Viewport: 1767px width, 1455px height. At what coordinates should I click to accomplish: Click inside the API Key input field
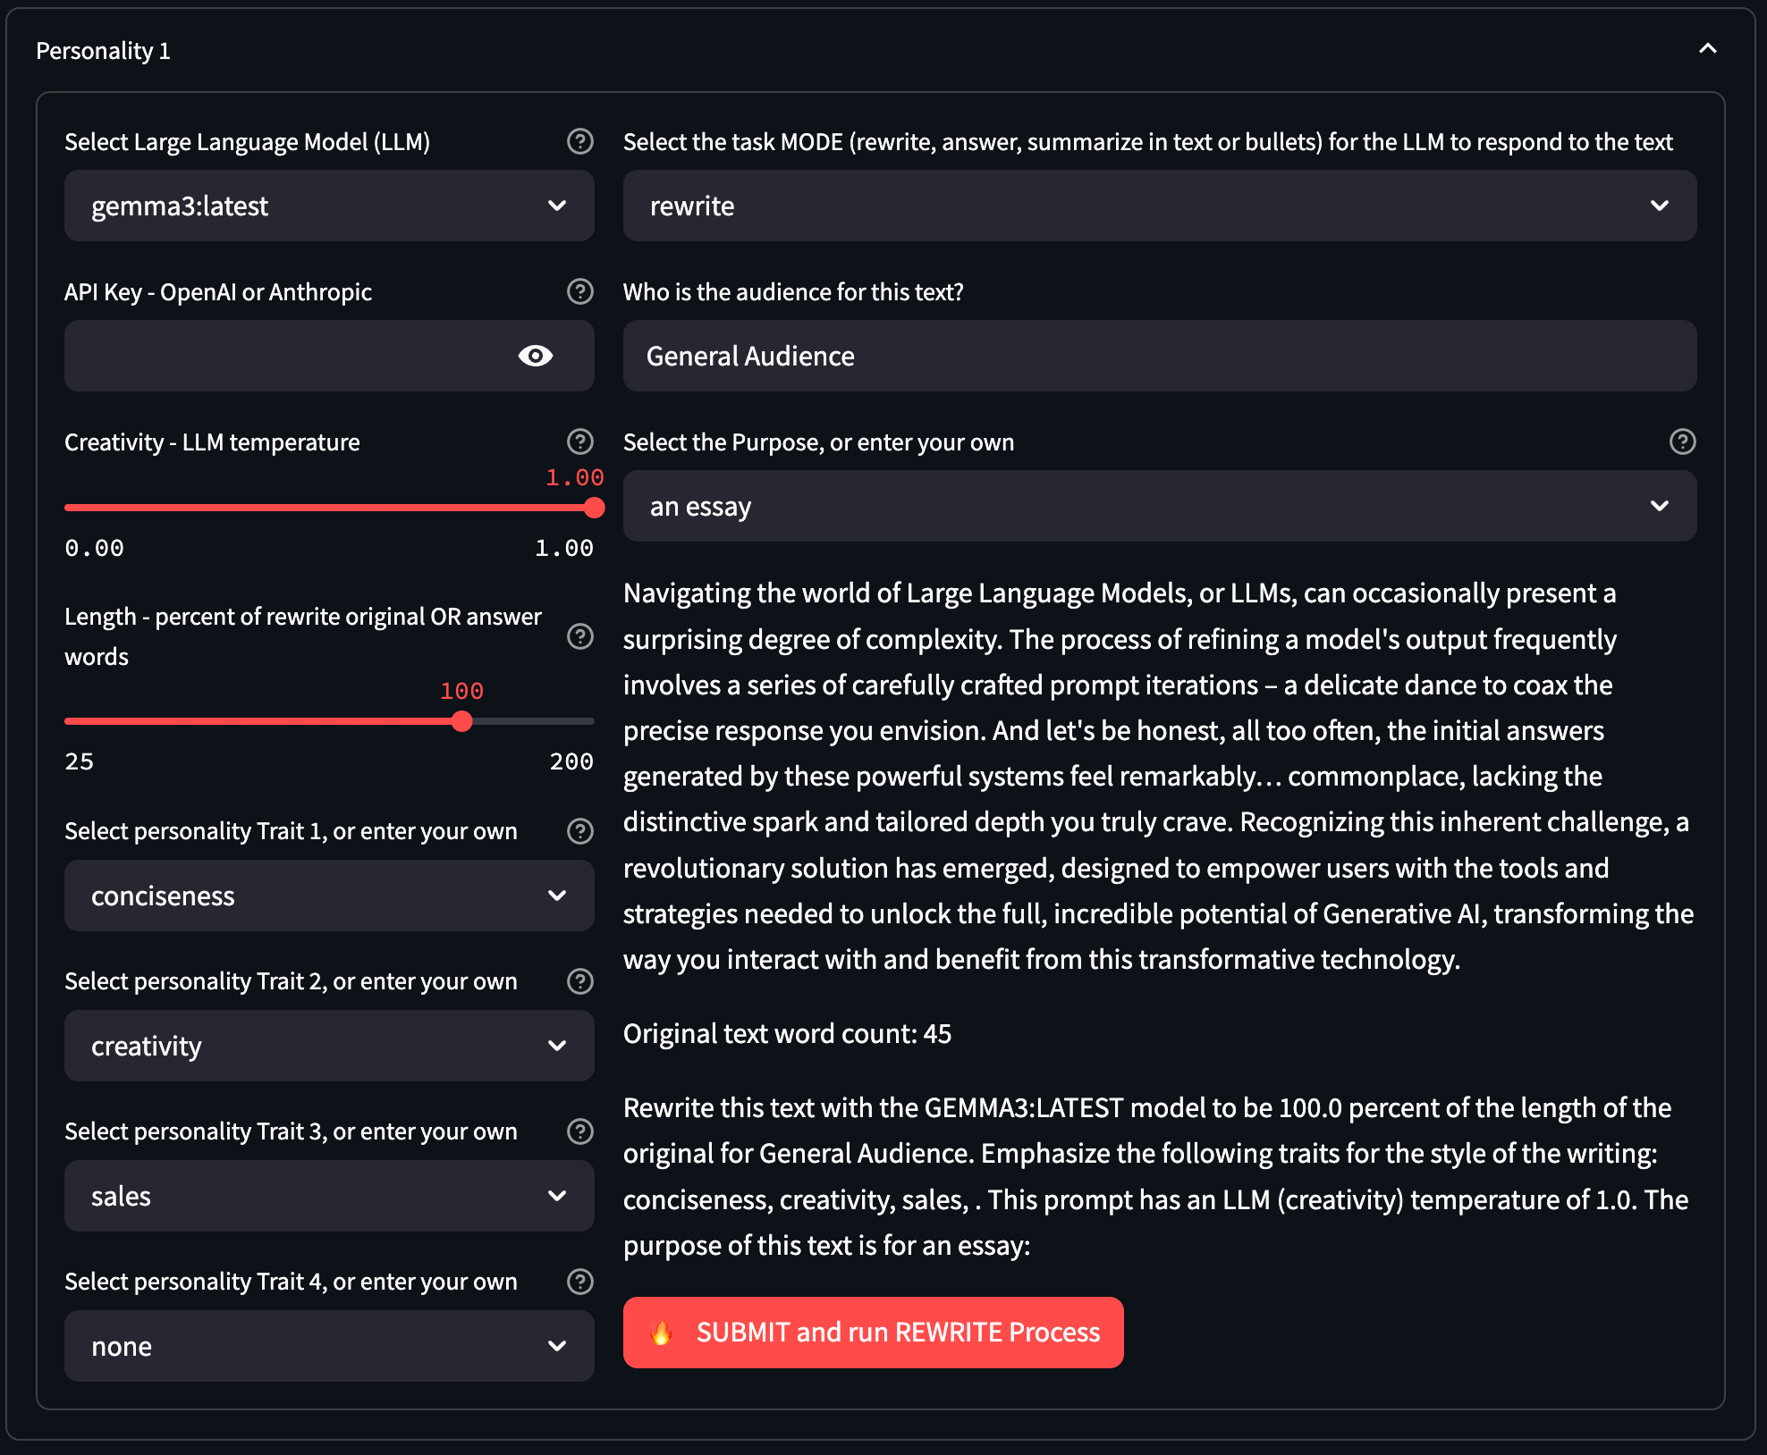pyautogui.click(x=286, y=356)
